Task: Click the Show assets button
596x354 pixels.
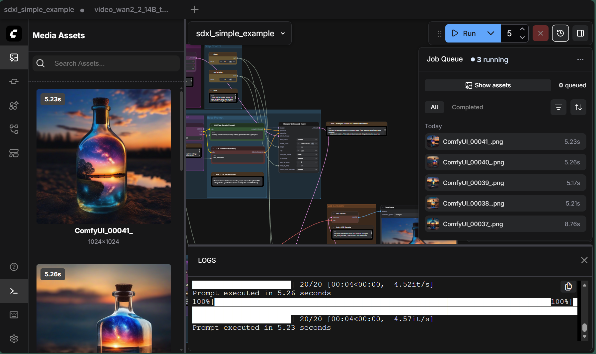Action: pos(487,85)
